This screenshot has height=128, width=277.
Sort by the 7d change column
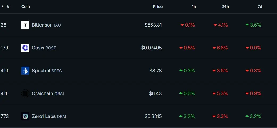(260, 7)
